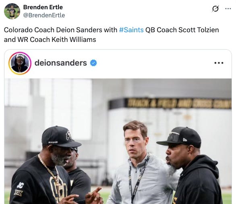
Task: Open Brenden Ertle's profile picture
Action: (x=12, y=11)
